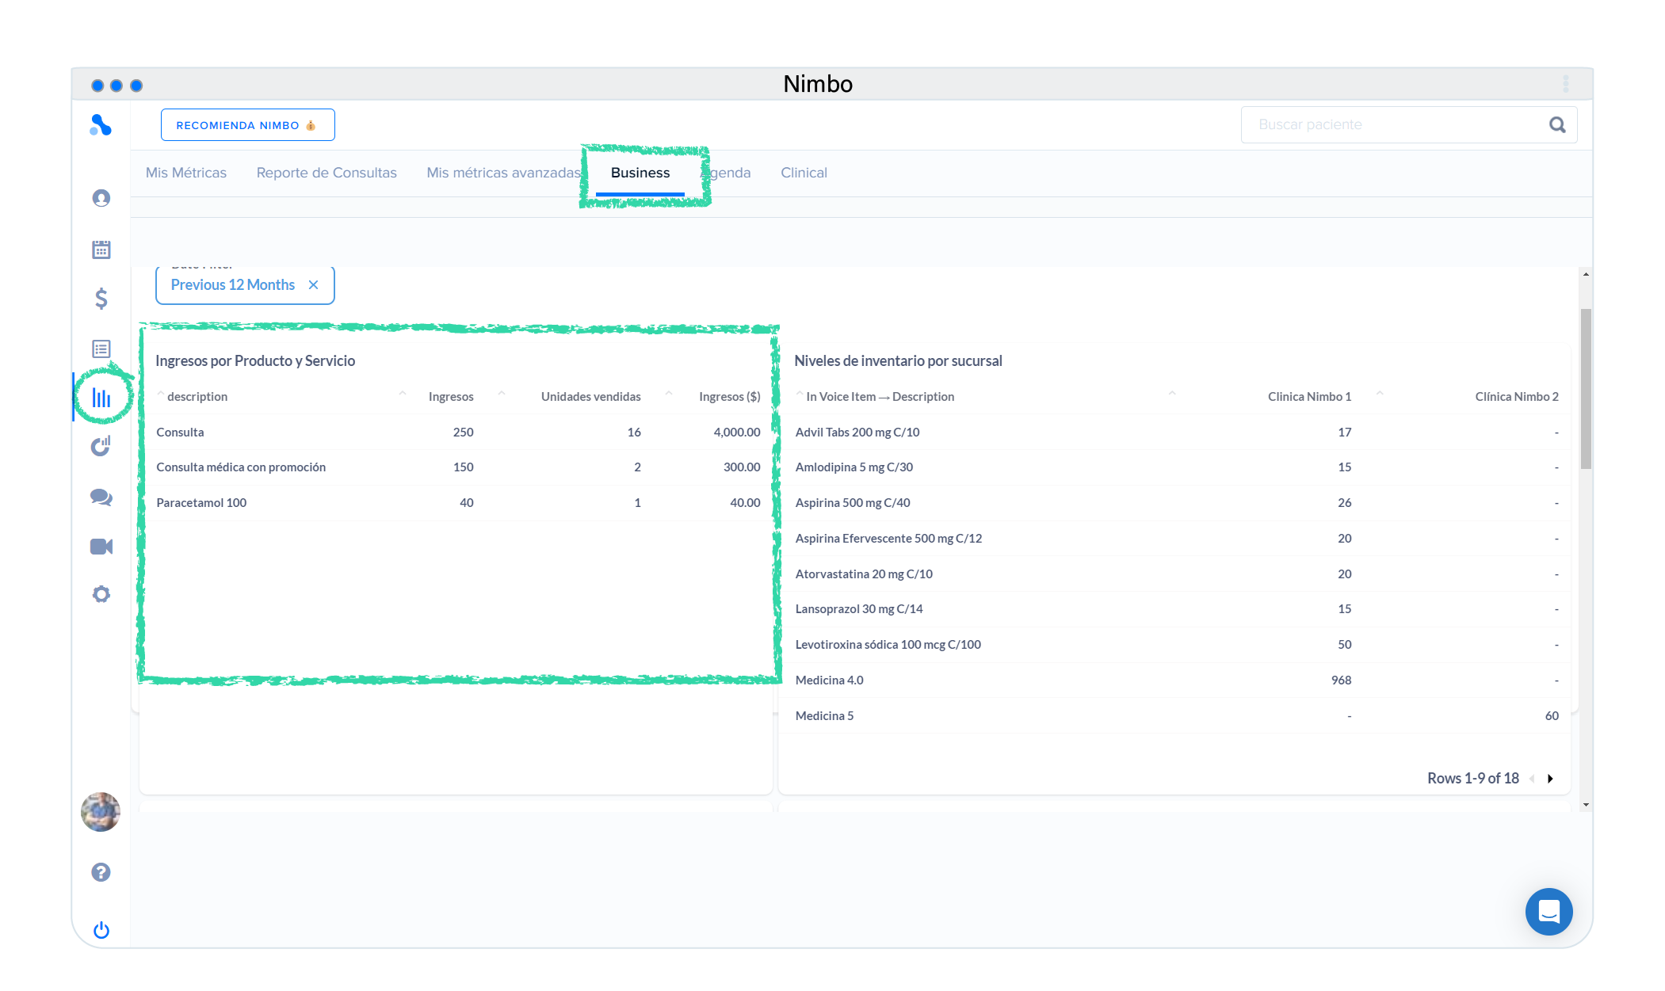Open the chat messages sidebar icon
Viewport: 1665px width, 991px height.
point(101,497)
